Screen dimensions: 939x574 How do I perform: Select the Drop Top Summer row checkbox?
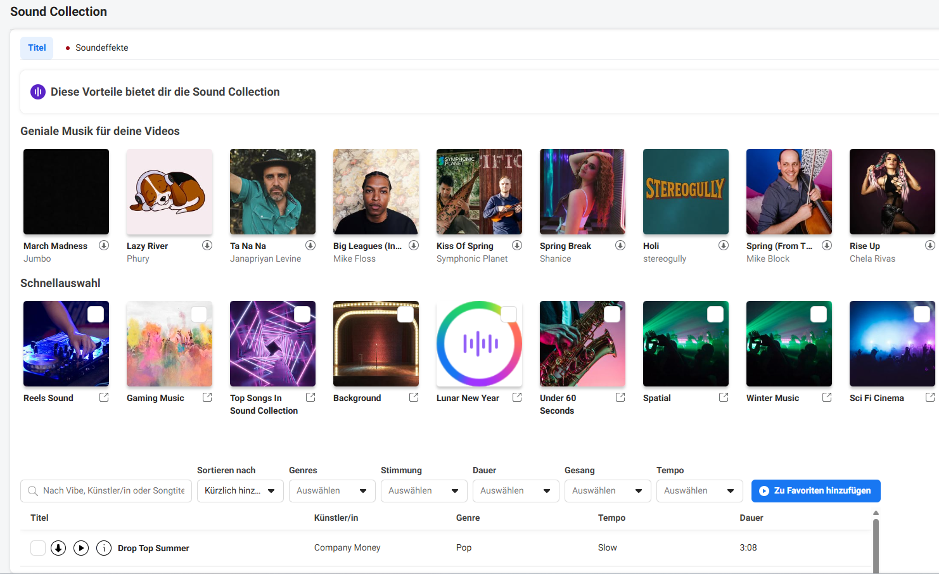(x=38, y=548)
